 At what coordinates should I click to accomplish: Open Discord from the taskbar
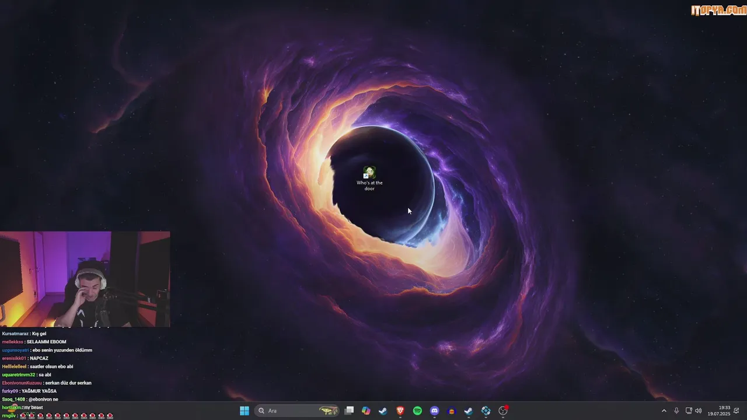tap(434, 411)
